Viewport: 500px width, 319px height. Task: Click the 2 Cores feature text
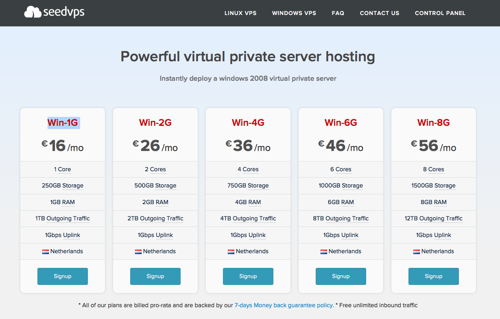tap(155, 170)
